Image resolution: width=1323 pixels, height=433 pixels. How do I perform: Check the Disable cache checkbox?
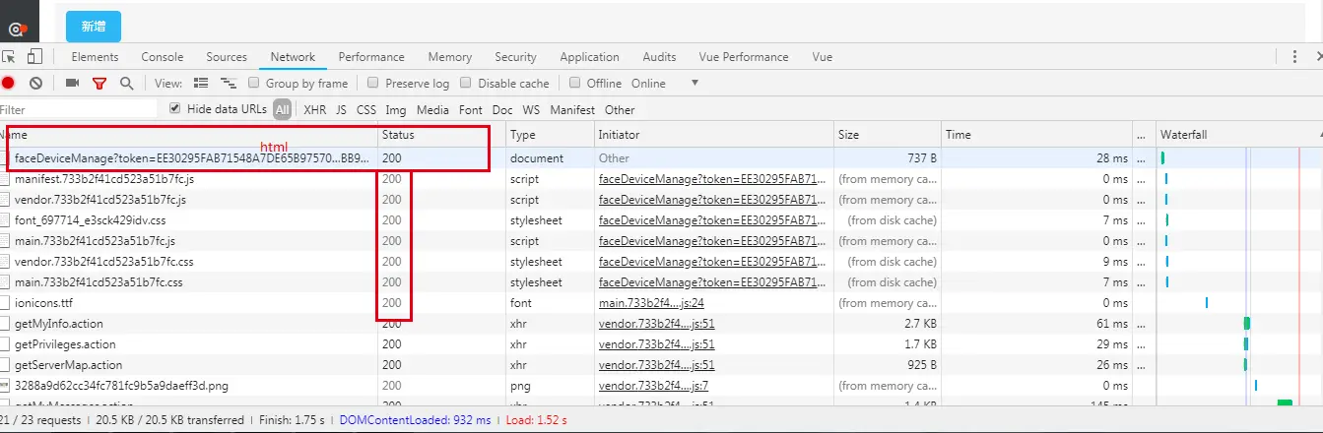pyautogui.click(x=466, y=84)
